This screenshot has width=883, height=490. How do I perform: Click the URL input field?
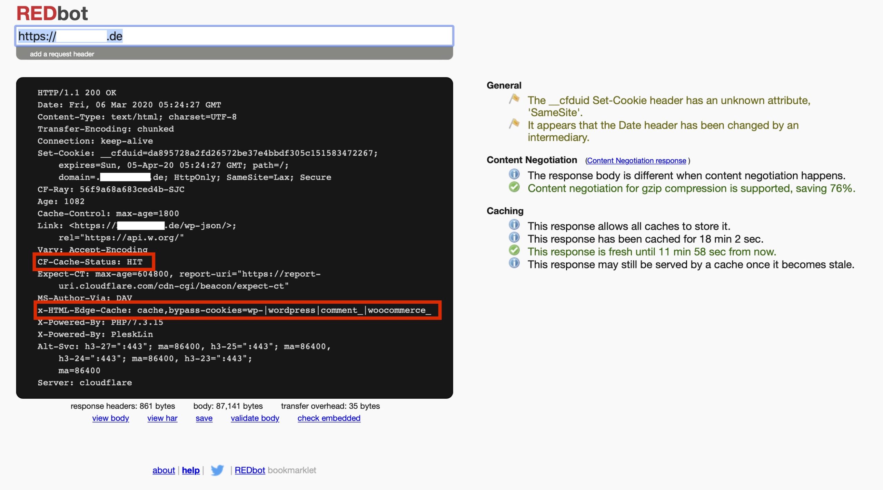[234, 36]
